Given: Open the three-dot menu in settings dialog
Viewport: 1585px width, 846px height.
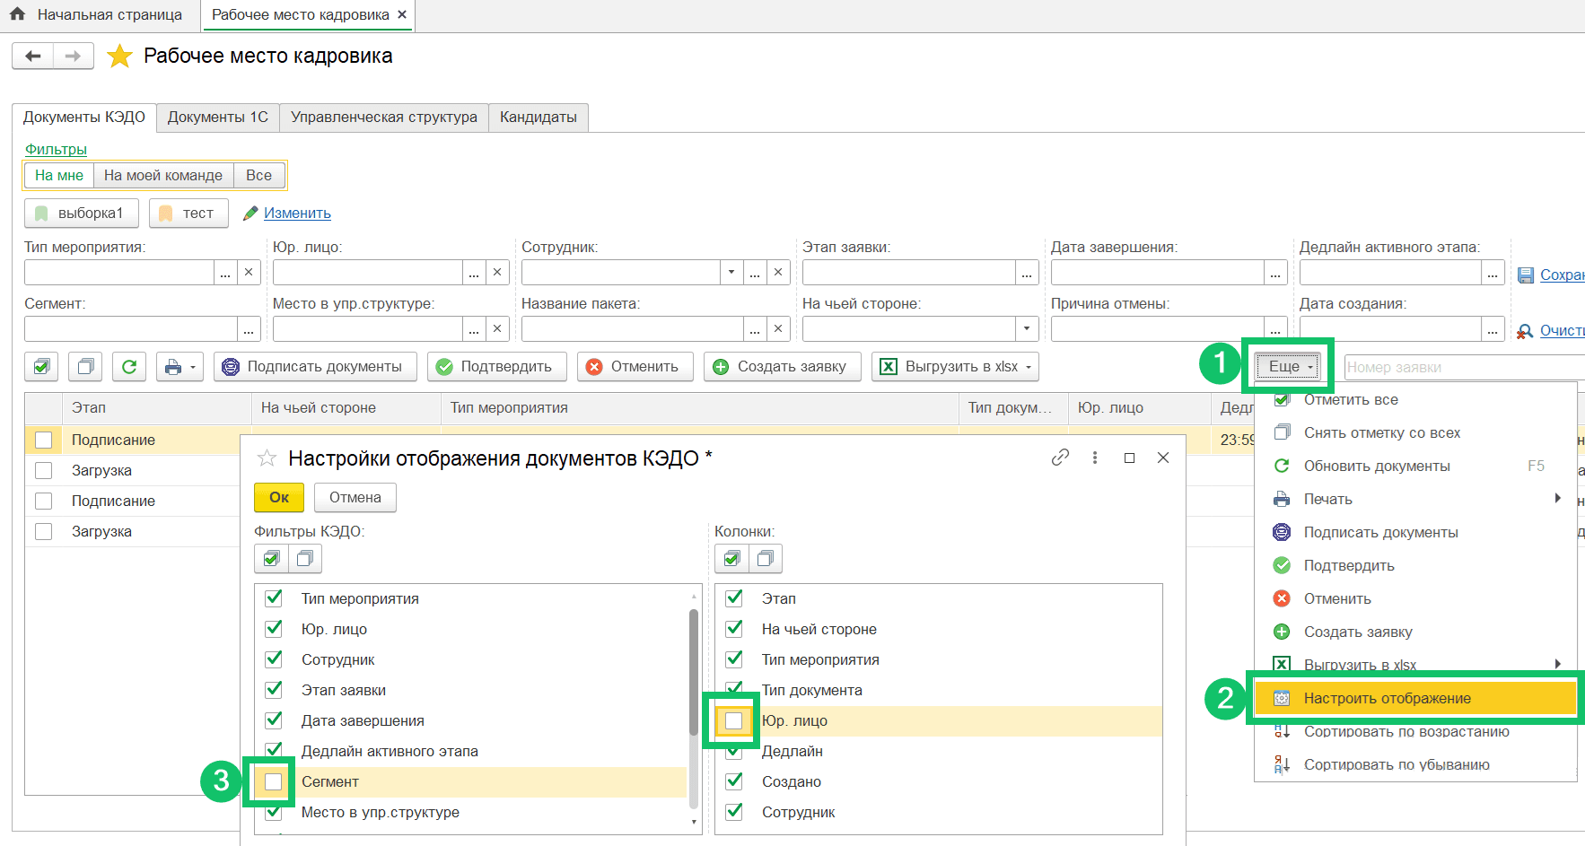Looking at the screenshot, I should pos(1095,458).
